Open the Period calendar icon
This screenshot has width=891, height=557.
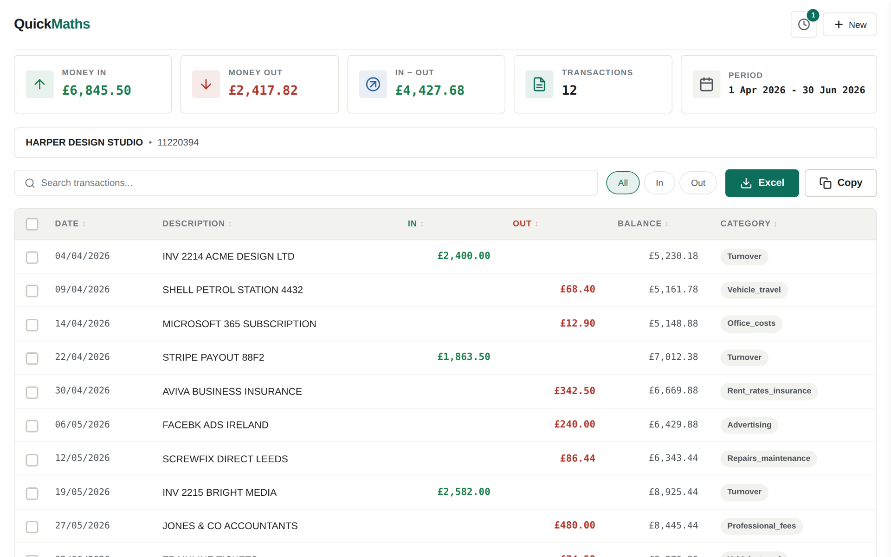tap(706, 84)
